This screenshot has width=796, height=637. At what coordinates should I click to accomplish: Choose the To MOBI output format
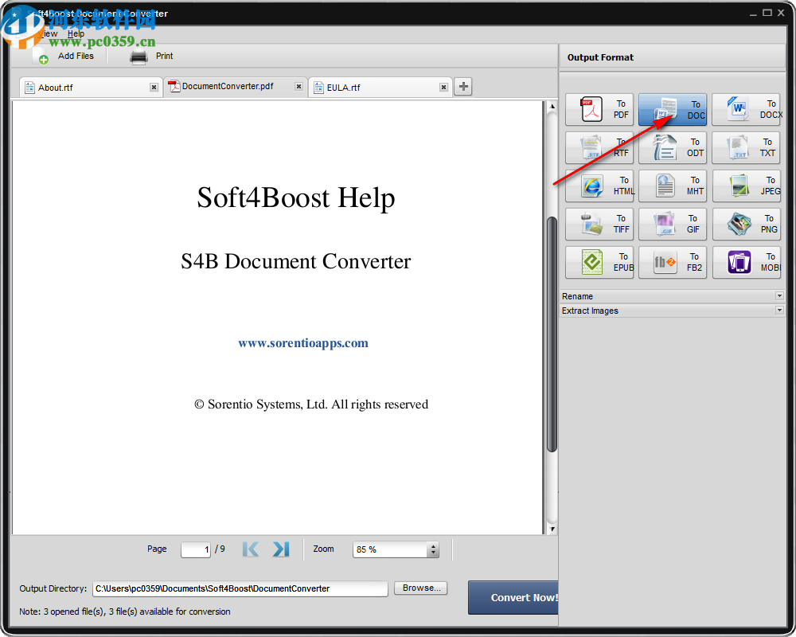(746, 262)
